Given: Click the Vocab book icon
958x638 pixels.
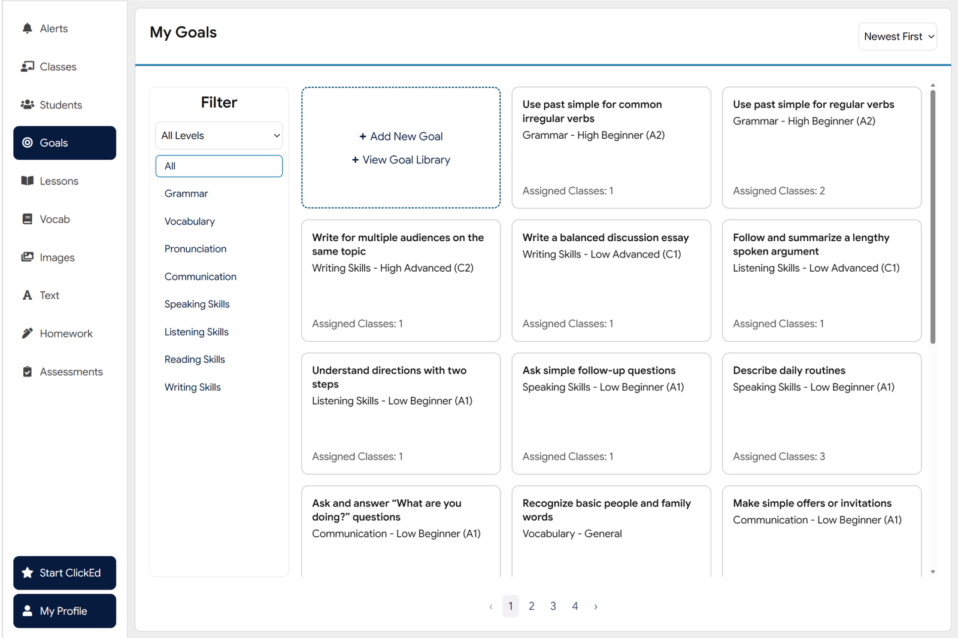Looking at the screenshot, I should (x=27, y=219).
